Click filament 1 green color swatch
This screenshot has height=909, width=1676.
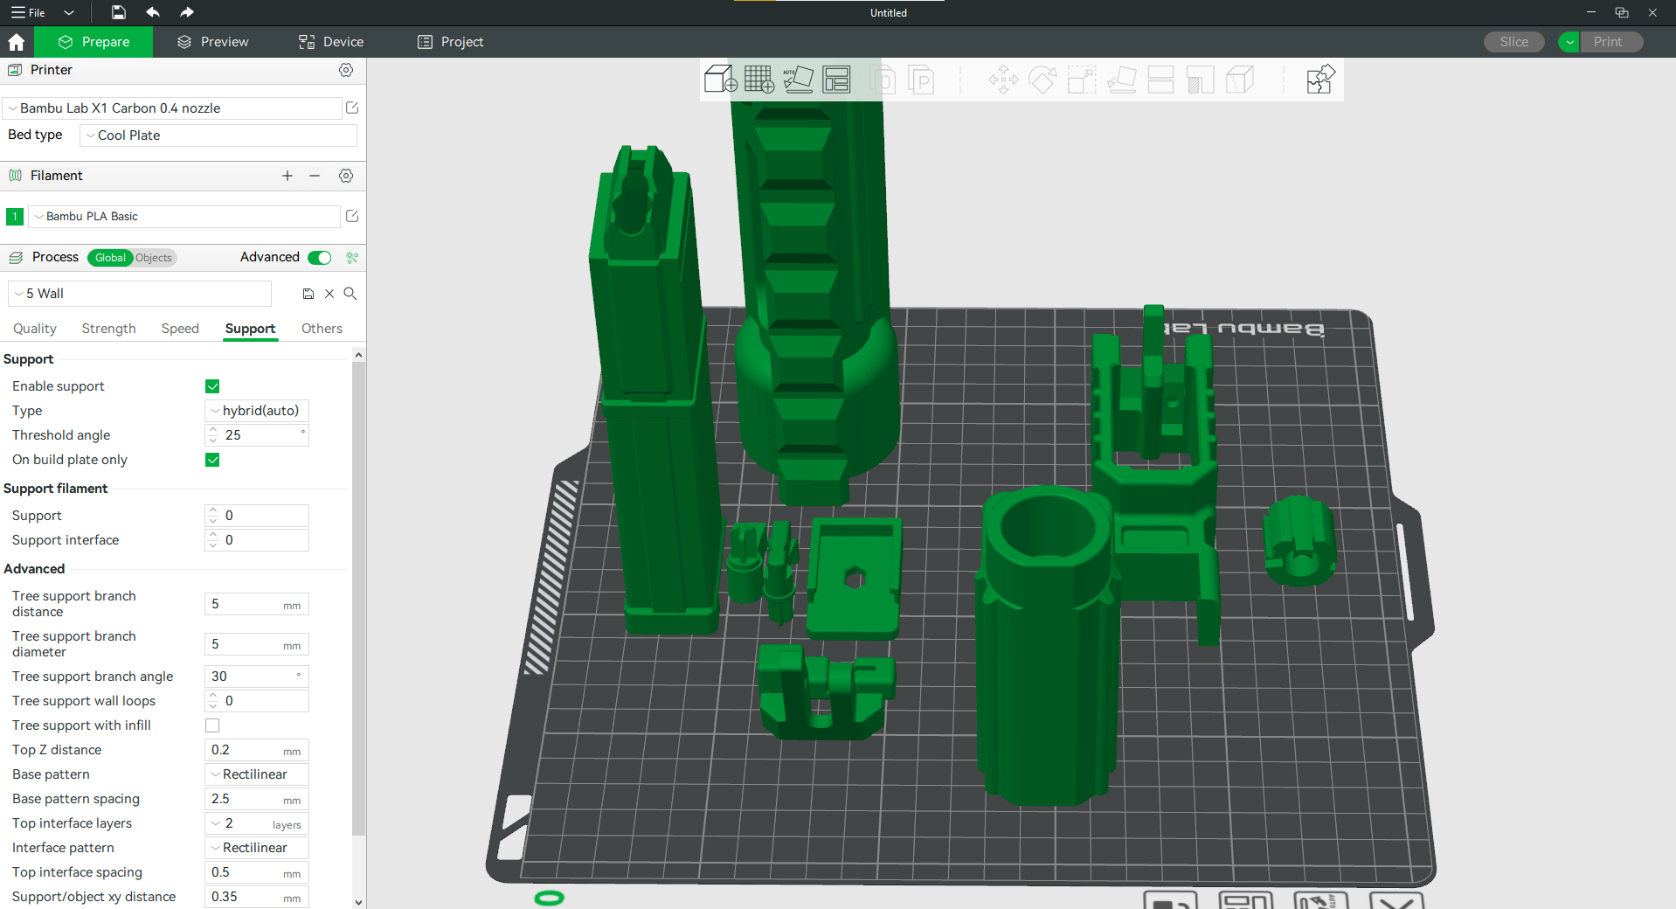point(15,217)
